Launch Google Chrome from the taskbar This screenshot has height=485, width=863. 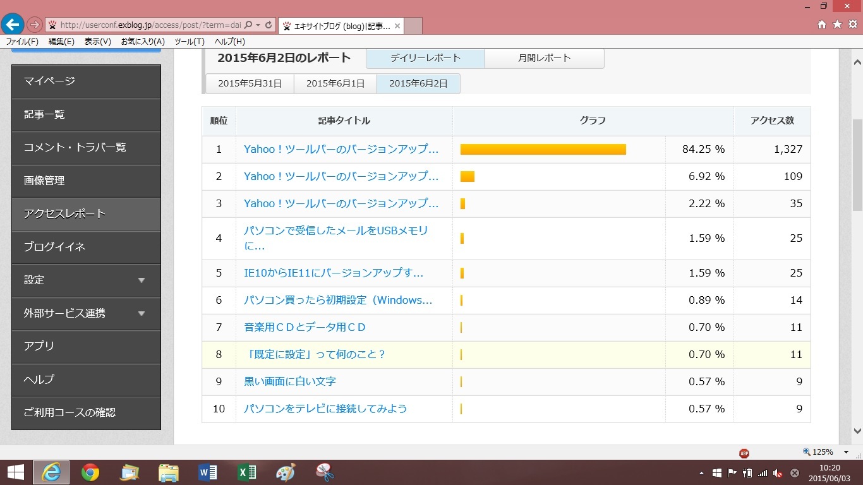click(90, 472)
